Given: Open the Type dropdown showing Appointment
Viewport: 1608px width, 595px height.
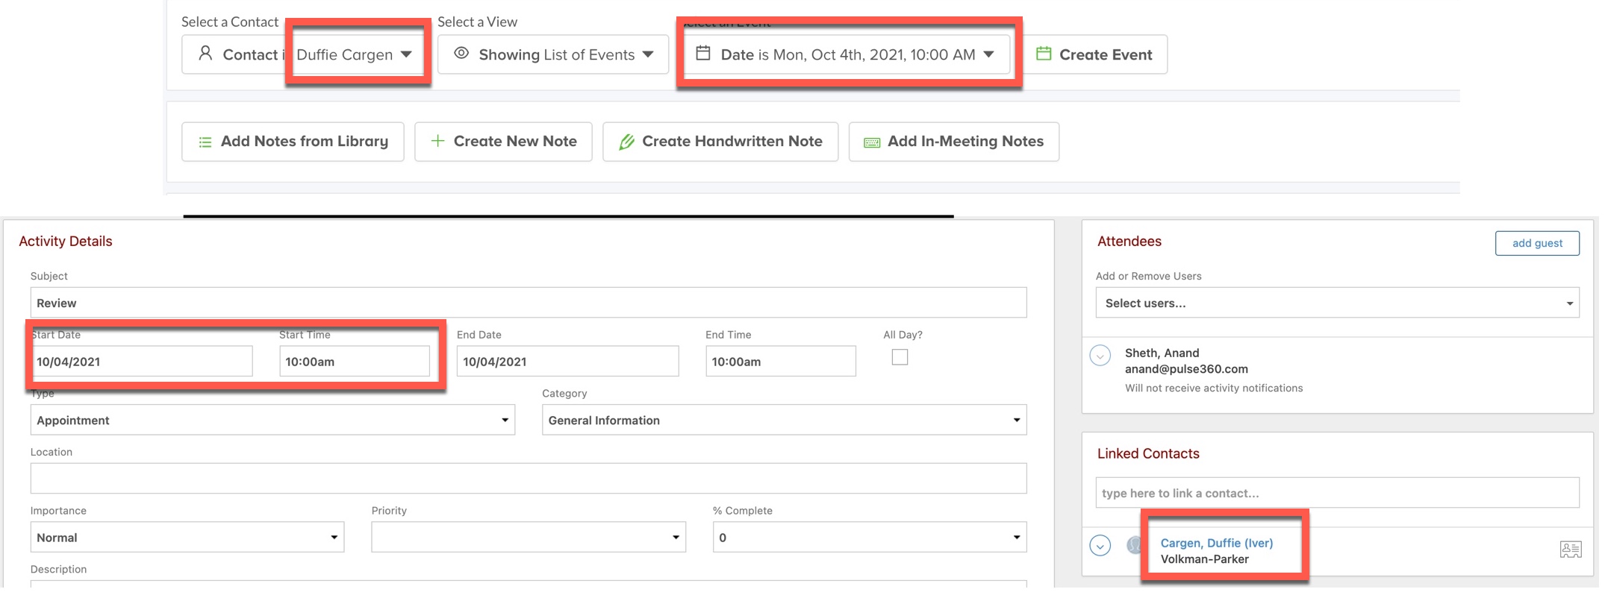Looking at the screenshot, I should coord(272,421).
